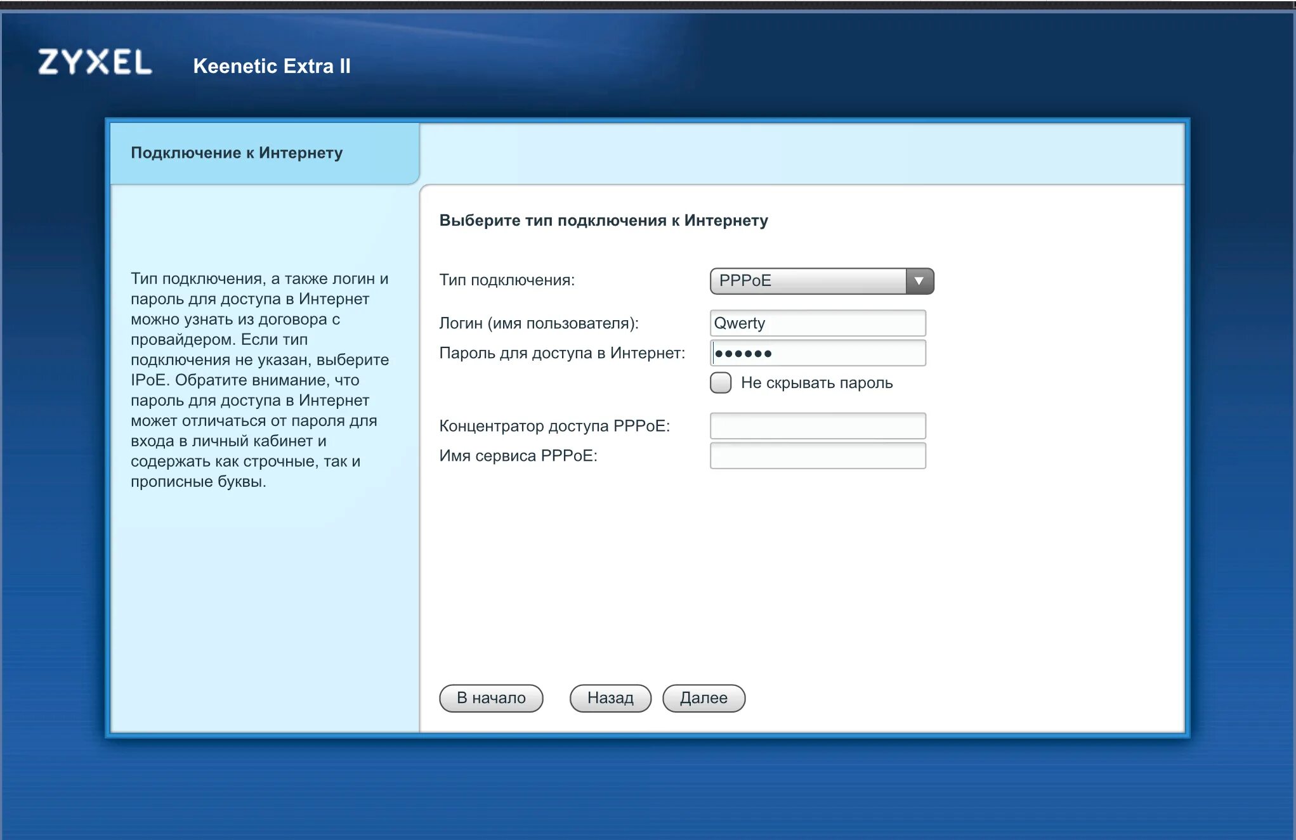Click the "Не скрывать пароль" label text
The width and height of the screenshot is (1296, 840).
click(816, 383)
